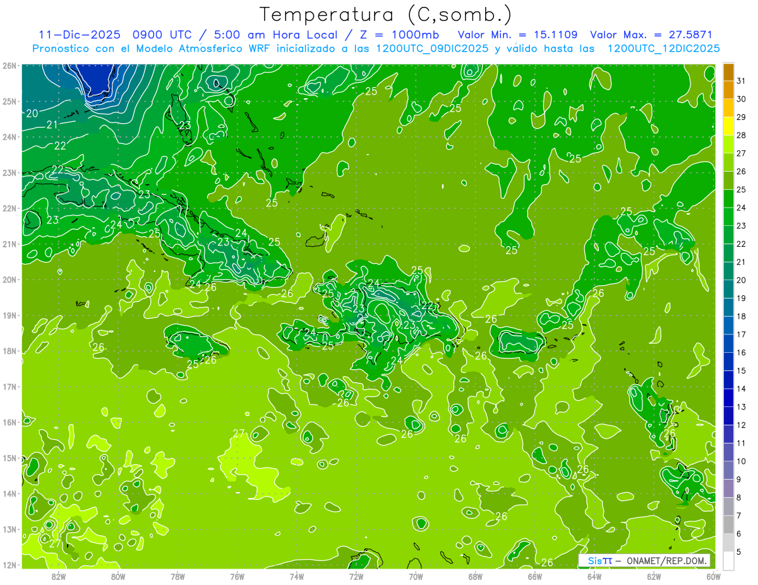Image resolution: width=758 pixels, height=585 pixels.
Task: Click the "Valor Max. = 27.5871" value
Action: [651, 35]
